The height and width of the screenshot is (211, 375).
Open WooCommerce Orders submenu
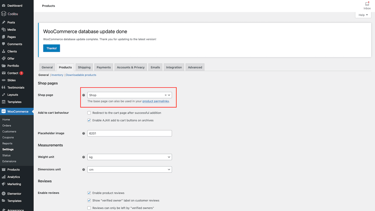(7, 125)
